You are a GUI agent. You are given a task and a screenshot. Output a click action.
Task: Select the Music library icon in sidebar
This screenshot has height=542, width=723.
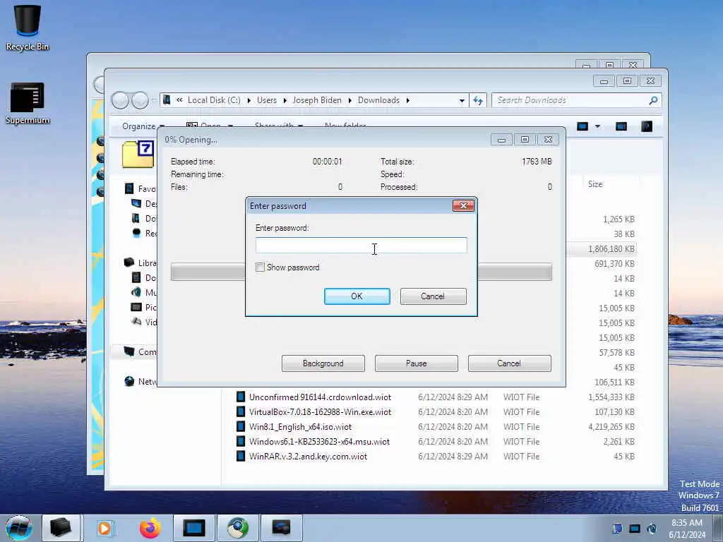(136, 292)
